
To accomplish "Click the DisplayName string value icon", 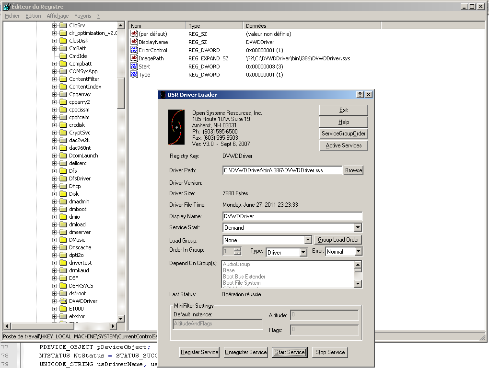I will (134, 42).
